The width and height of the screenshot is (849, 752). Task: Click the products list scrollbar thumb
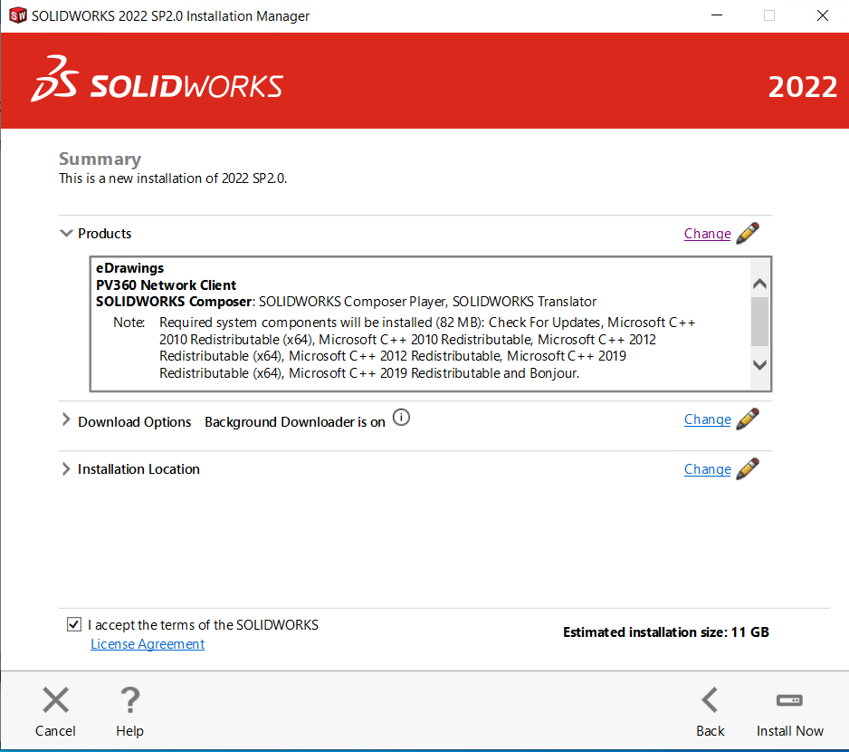click(x=759, y=322)
